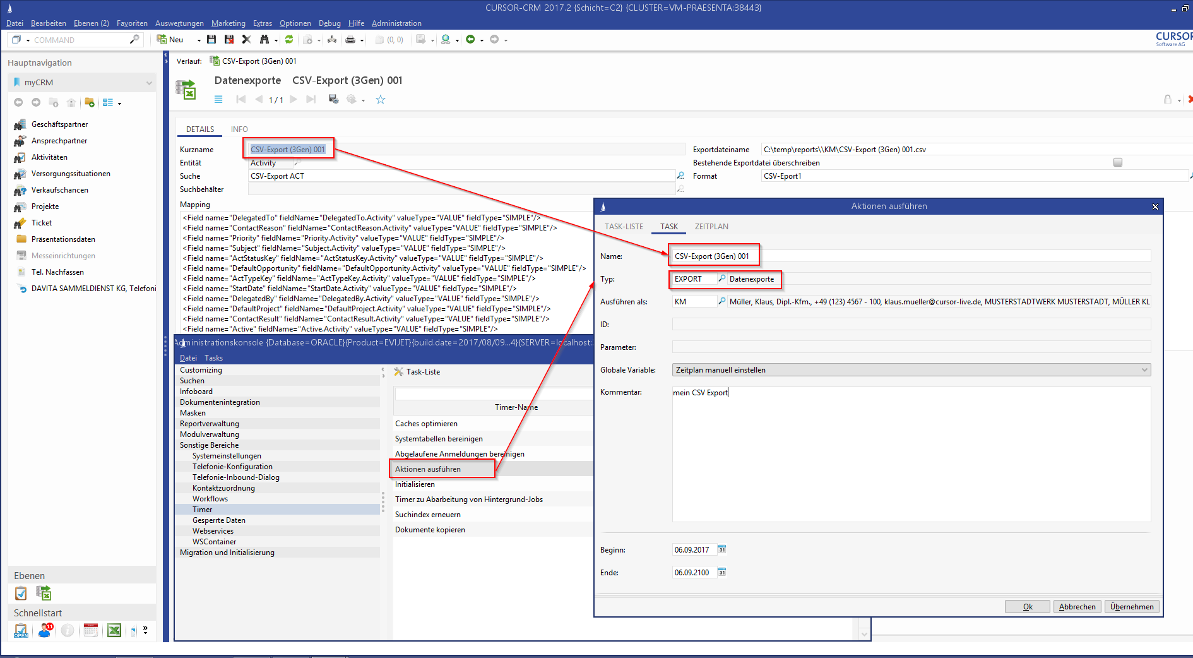Open date picker next to Beginn field
This screenshot has width=1193, height=658.
coord(722,549)
